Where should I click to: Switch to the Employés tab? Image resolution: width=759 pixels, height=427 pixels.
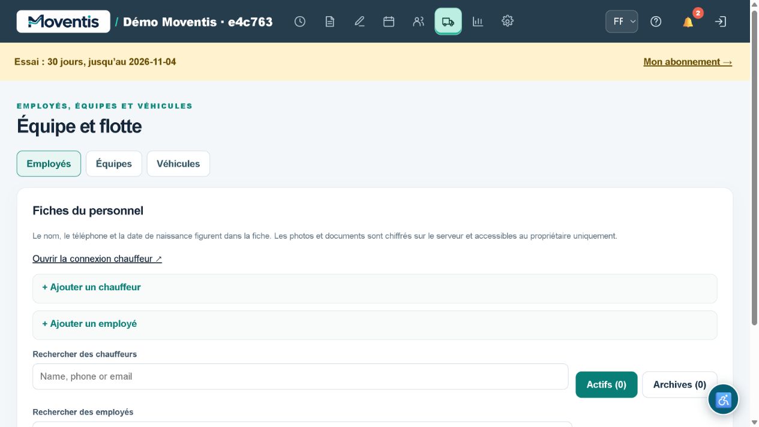49,164
